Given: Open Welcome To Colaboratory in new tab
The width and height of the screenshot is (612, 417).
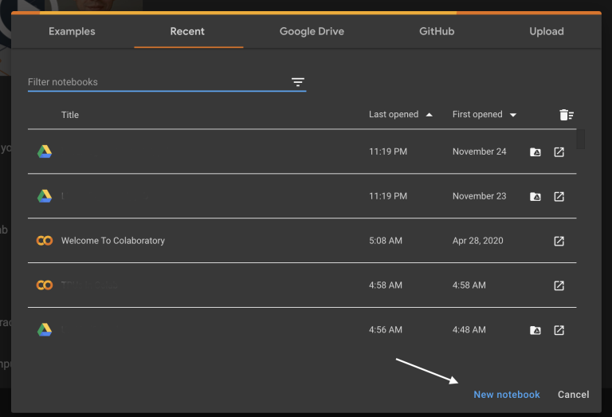Looking at the screenshot, I should click(559, 241).
